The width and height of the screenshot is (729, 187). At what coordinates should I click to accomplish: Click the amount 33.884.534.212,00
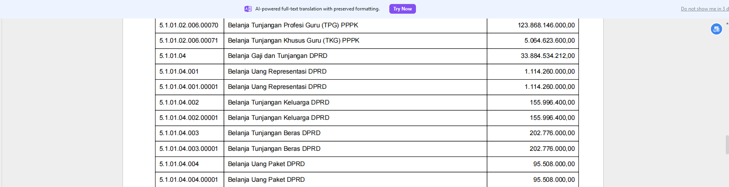pos(547,56)
